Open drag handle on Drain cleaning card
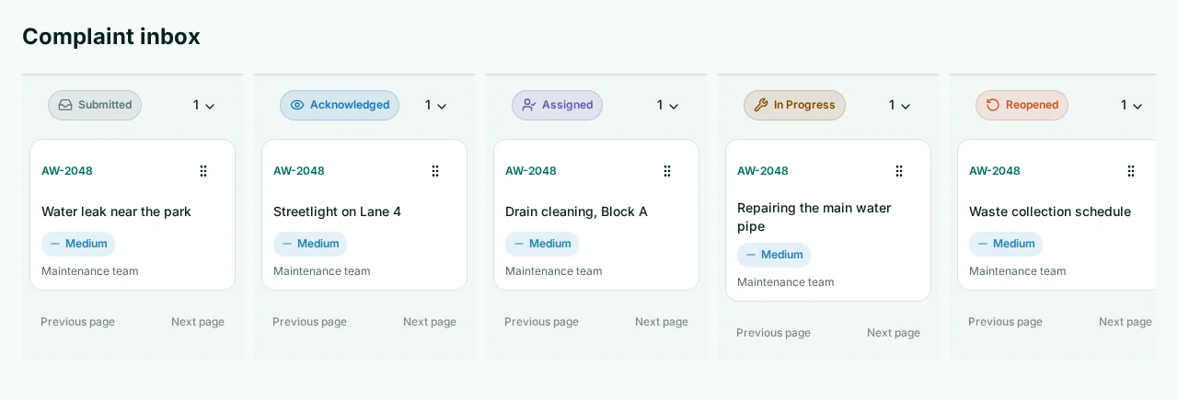 (x=667, y=171)
